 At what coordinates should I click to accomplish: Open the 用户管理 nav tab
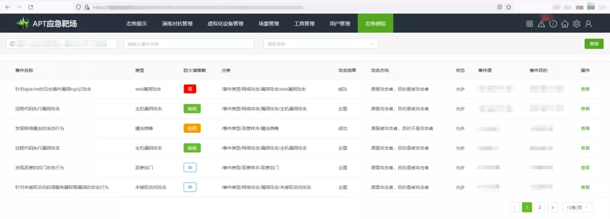(339, 24)
